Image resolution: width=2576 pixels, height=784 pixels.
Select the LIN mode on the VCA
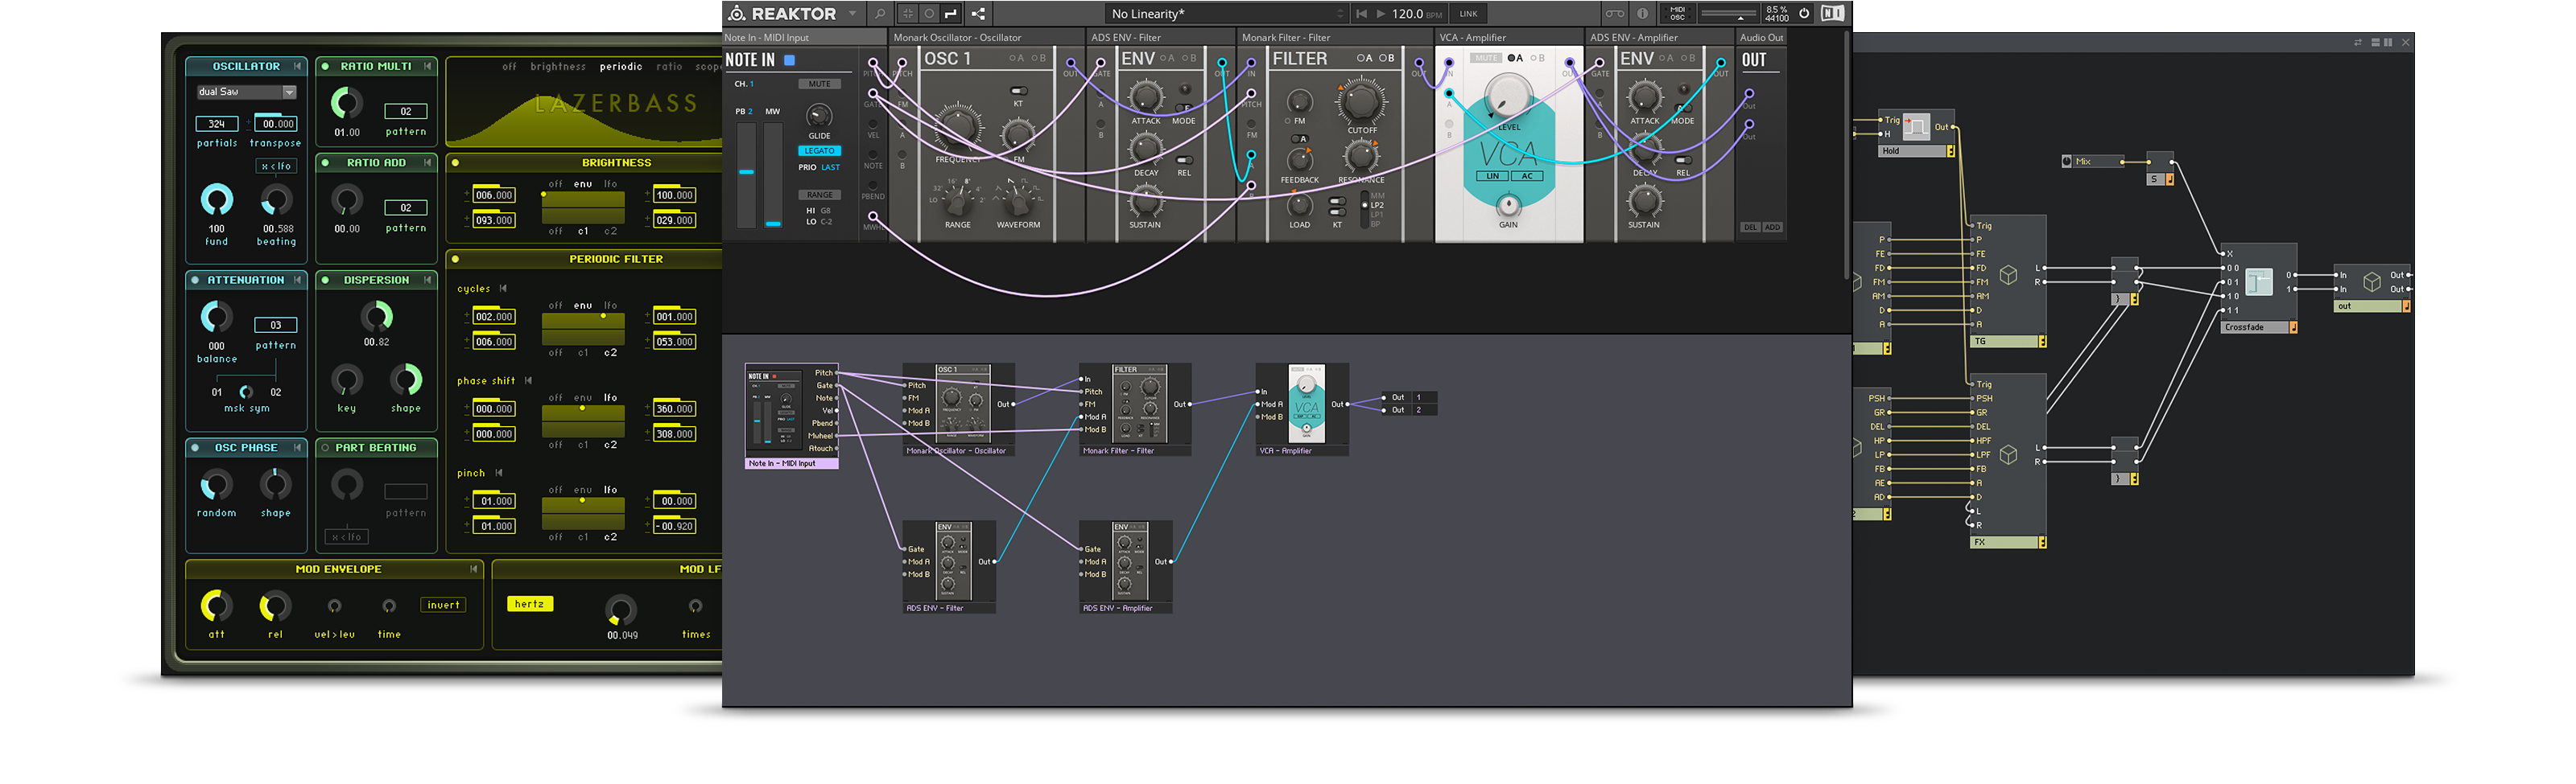[x=1492, y=176]
